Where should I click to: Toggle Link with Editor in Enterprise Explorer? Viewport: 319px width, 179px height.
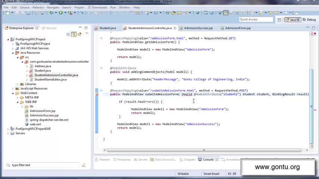click(x=74, y=34)
